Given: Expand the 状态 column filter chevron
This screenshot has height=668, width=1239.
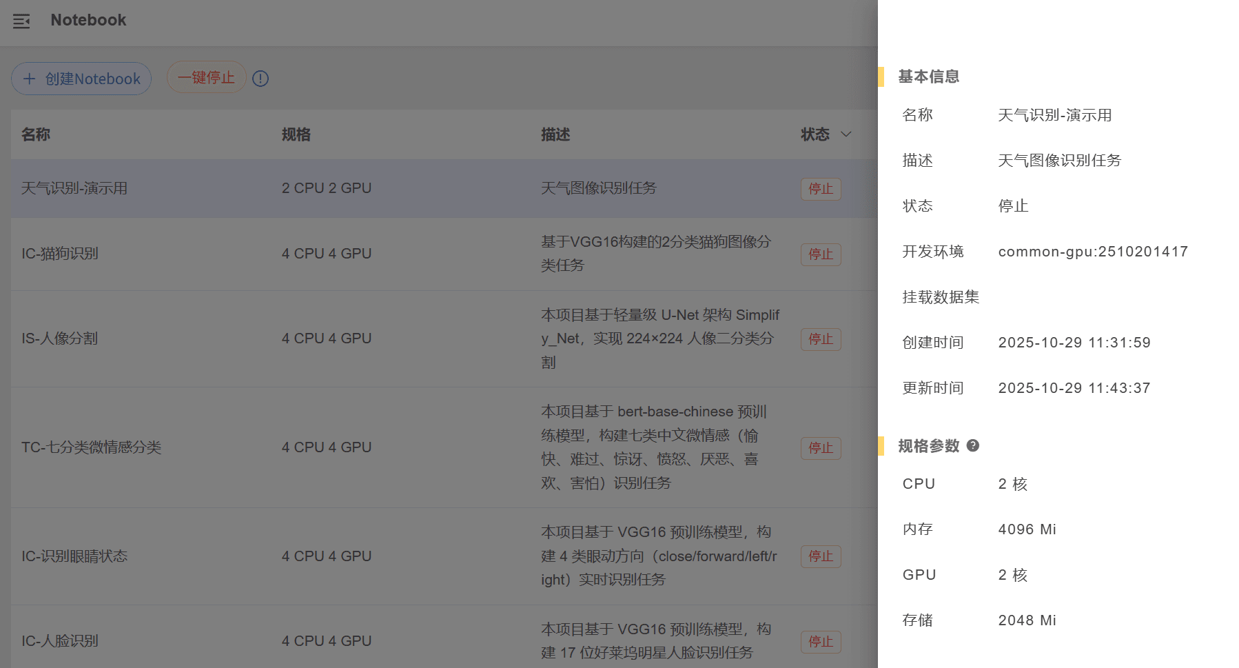Looking at the screenshot, I should (x=846, y=134).
